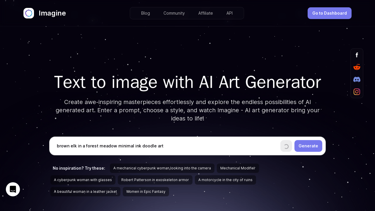The image size is (375, 211).
Task: Open the Affiliate page
Action: [x=206, y=13]
